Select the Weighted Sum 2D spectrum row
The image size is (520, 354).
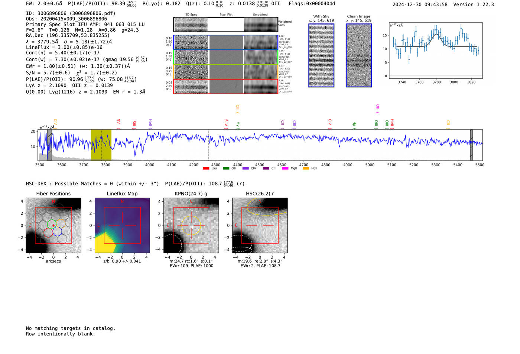[x=225, y=25]
